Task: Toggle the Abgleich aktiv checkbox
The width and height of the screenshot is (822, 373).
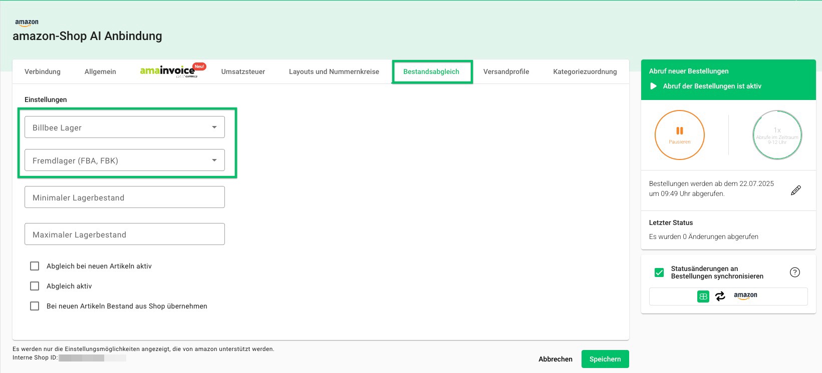Action: pos(35,286)
